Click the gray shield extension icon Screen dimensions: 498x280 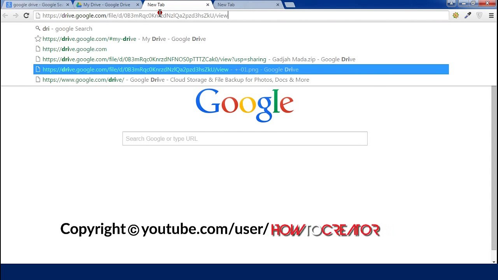coord(479,16)
